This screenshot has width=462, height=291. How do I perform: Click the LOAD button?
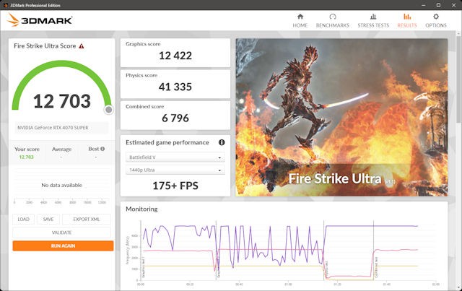tap(23, 220)
